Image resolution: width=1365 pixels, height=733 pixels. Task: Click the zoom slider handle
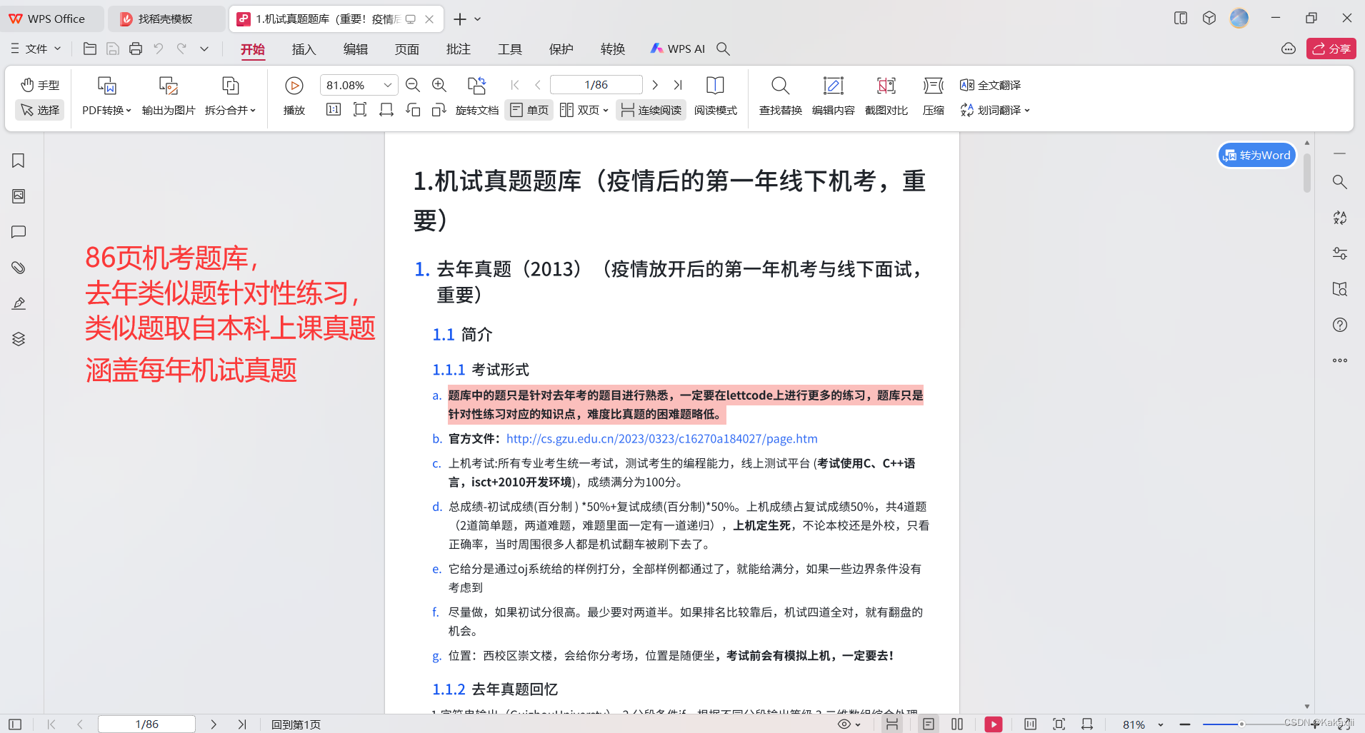point(1241,724)
